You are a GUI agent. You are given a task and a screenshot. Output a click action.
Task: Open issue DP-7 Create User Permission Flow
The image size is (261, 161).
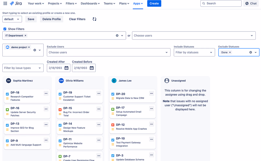coord(80,156)
